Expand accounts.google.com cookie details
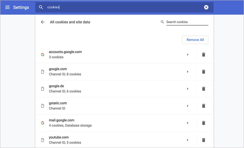The width and height of the screenshot is (244, 148). point(188,55)
